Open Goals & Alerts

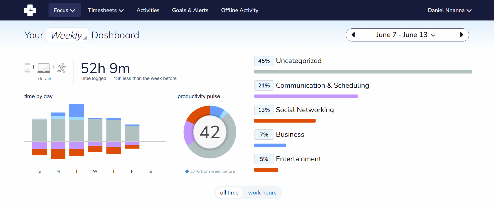pos(190,10)
